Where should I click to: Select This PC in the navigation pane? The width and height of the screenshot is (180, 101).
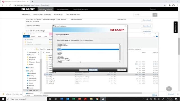(30, 71)
